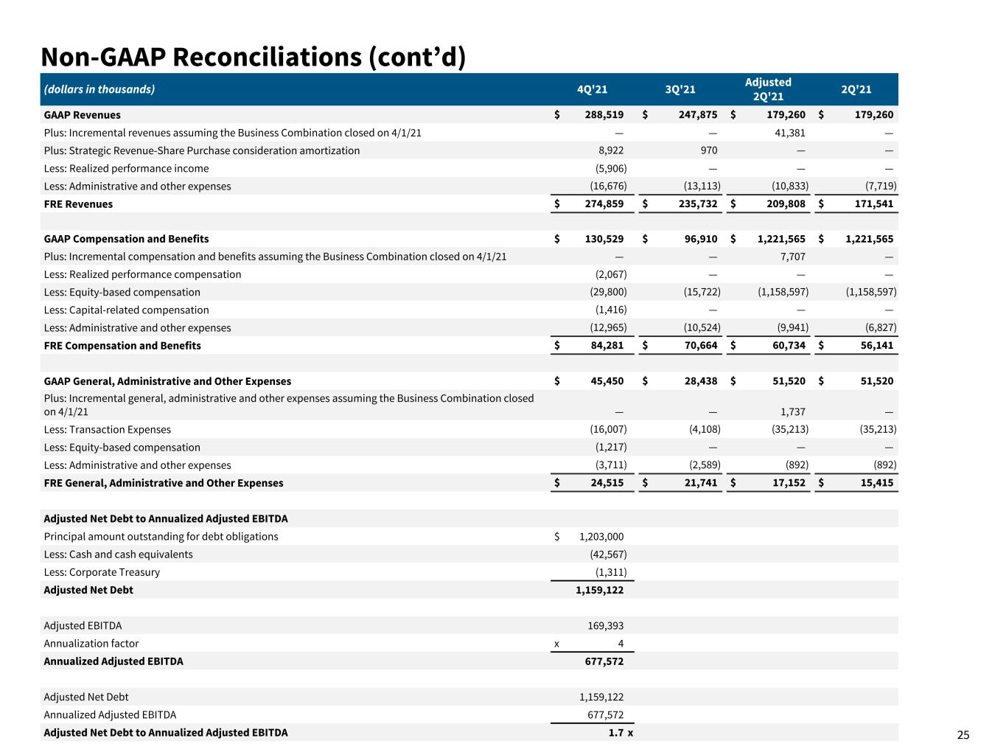Select the Adjusted EBITDA value 169,393
The height and width of the screenshot is (755, 1006).
click(x=605, y=626)
